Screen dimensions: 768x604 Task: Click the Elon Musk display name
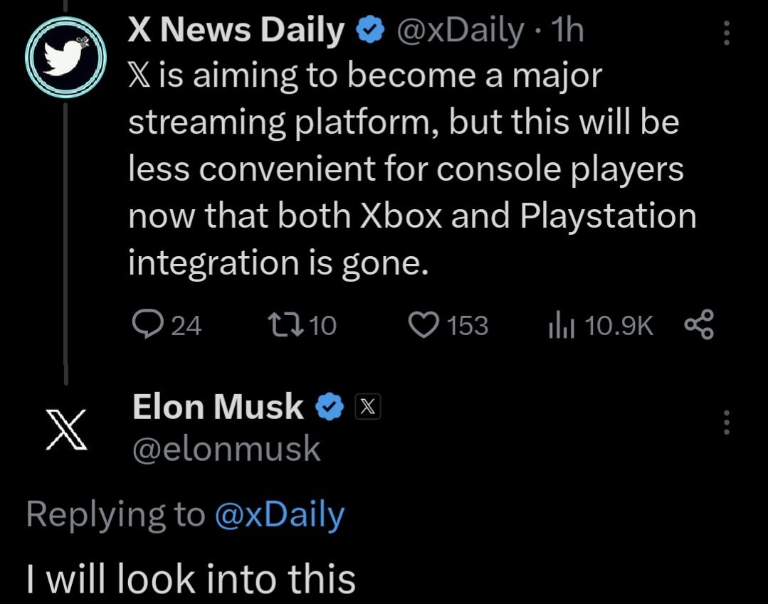[x=216, y=406]
